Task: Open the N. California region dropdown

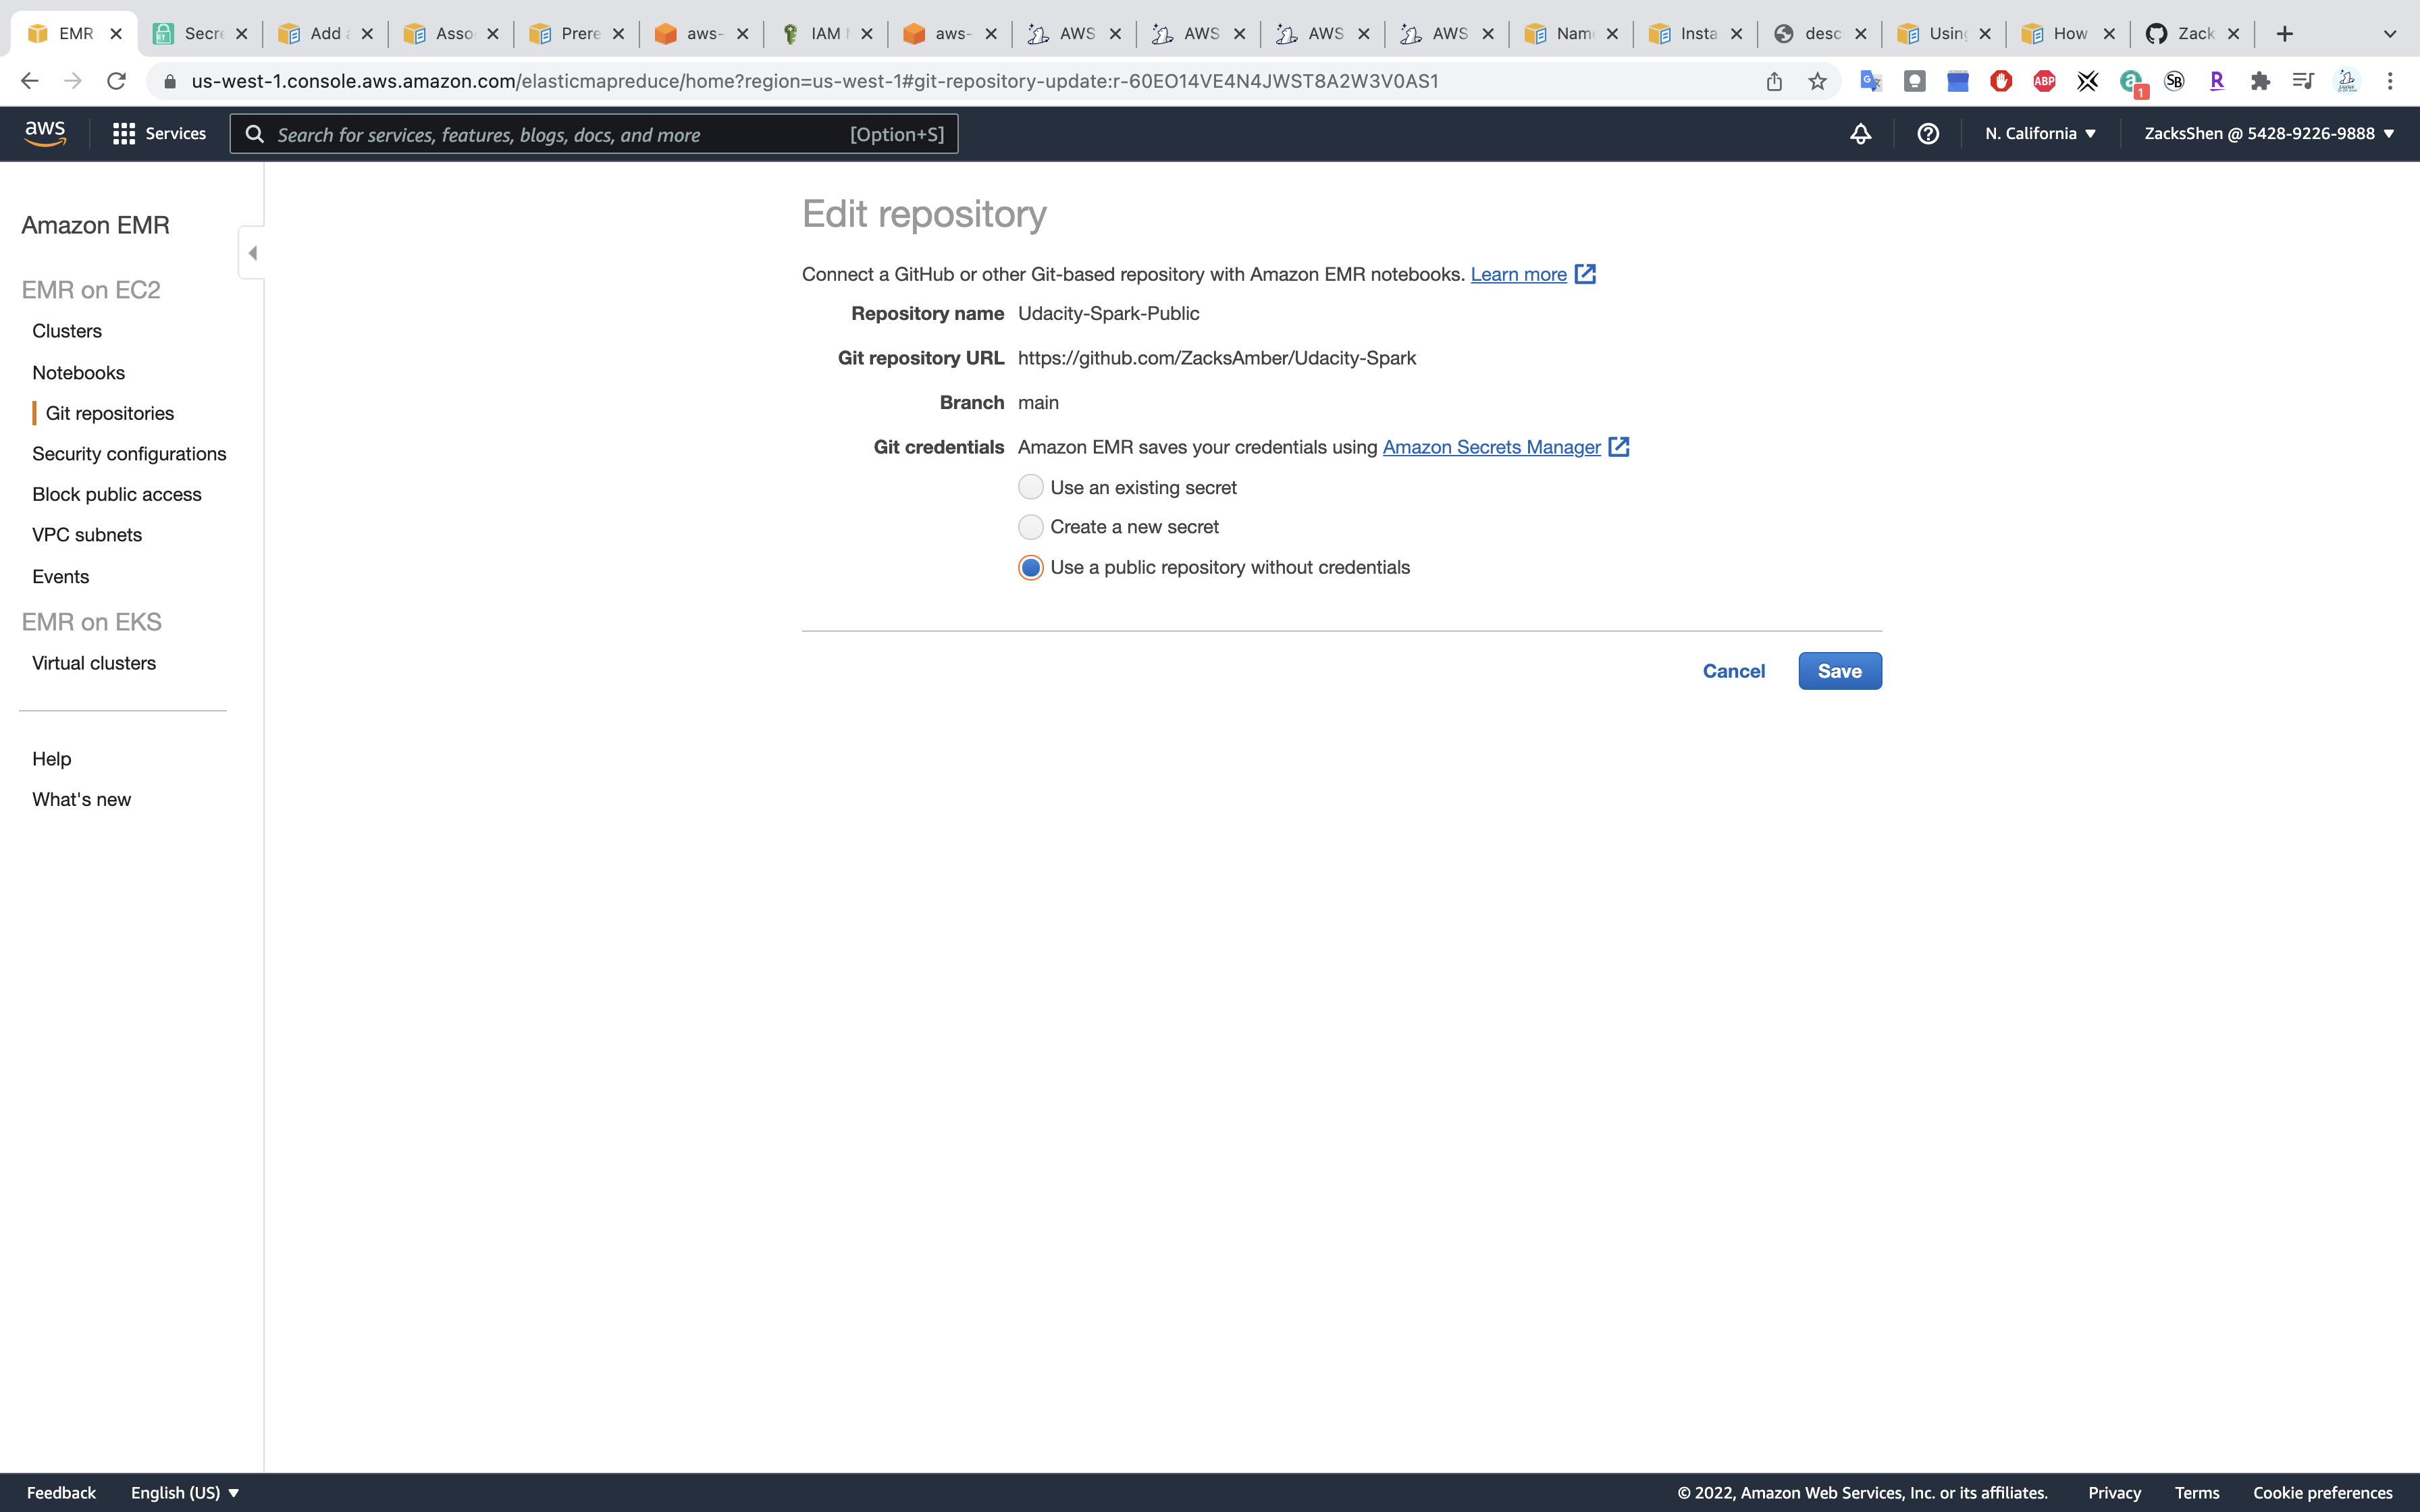Action: [2040, 133]
